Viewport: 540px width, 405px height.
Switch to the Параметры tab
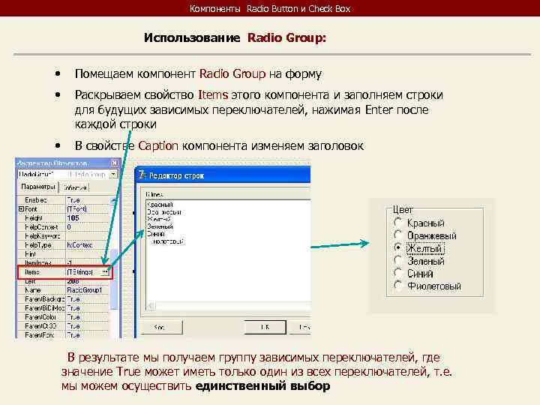point(38,187)
